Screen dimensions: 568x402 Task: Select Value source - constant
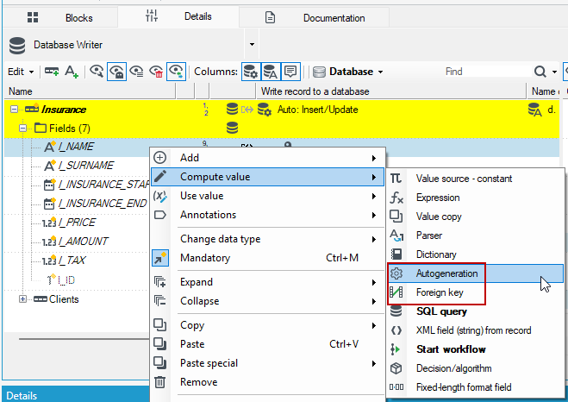coord(476,179)
